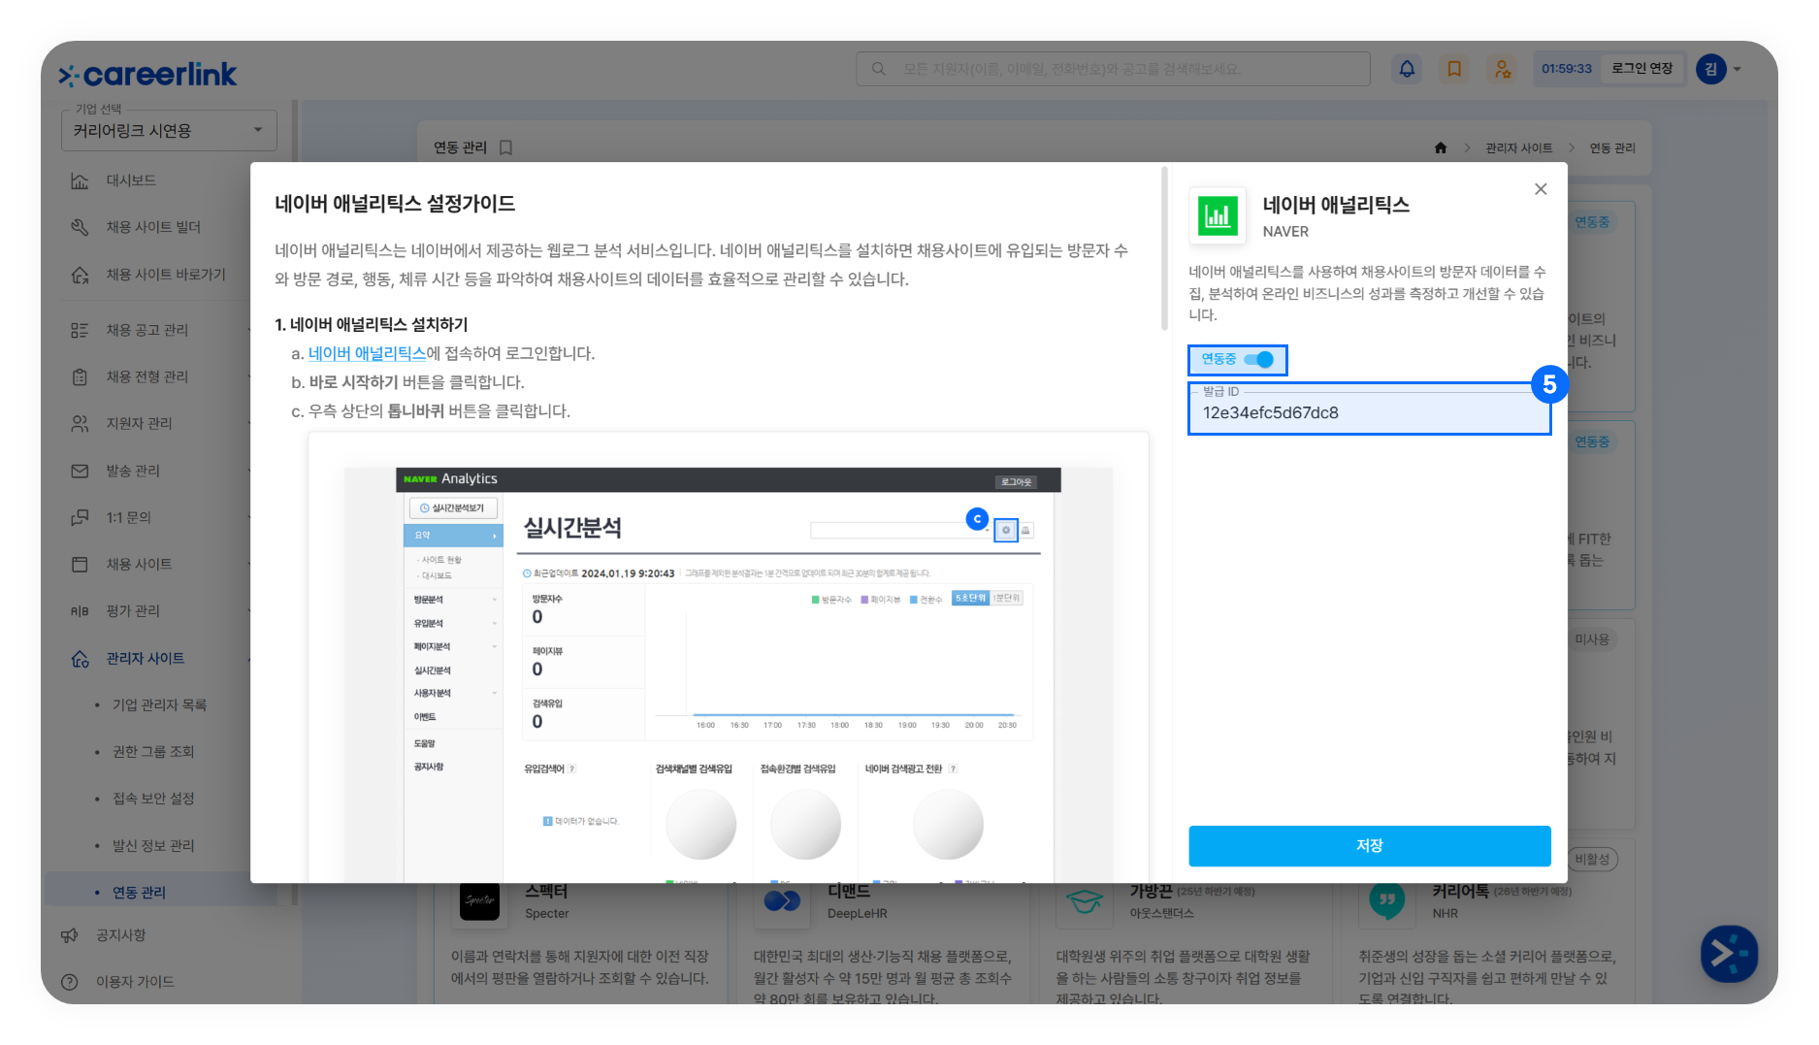Expand 평가 관리 menu

pyautogui.click(x=134, y=610)
